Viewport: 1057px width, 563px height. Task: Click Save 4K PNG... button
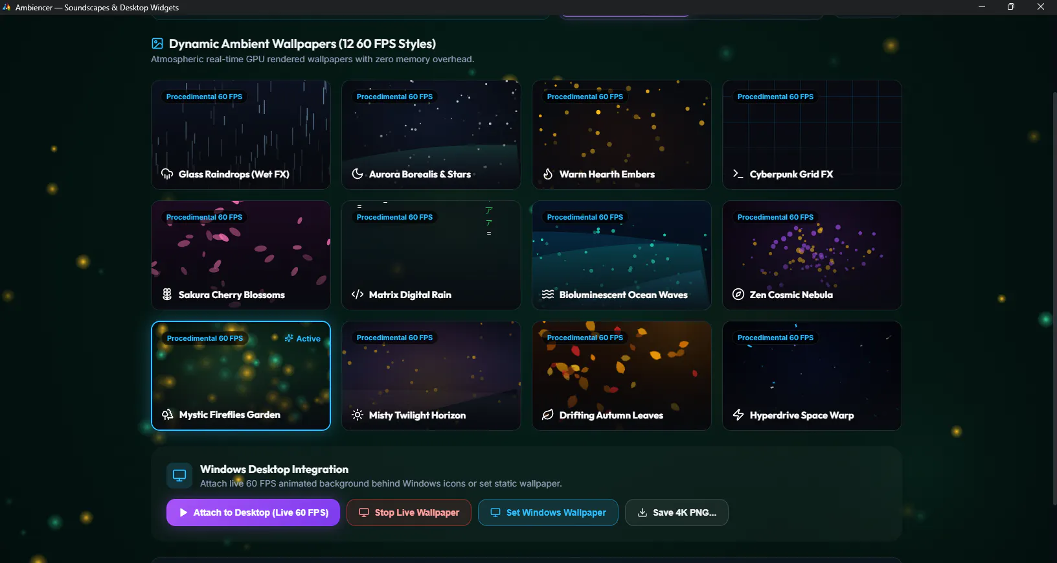pos(677,512)
